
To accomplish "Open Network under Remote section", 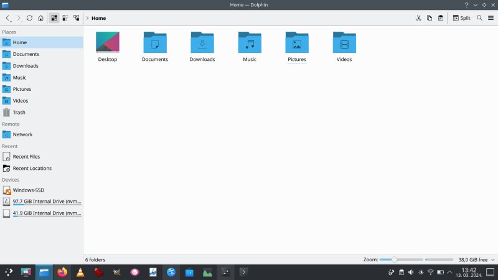I will (x=22, y=134).
